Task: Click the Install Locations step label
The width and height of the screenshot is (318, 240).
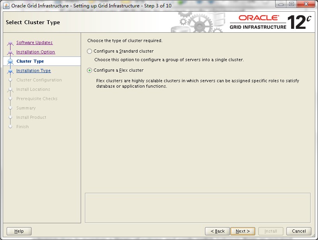Action: coord(33,89)
